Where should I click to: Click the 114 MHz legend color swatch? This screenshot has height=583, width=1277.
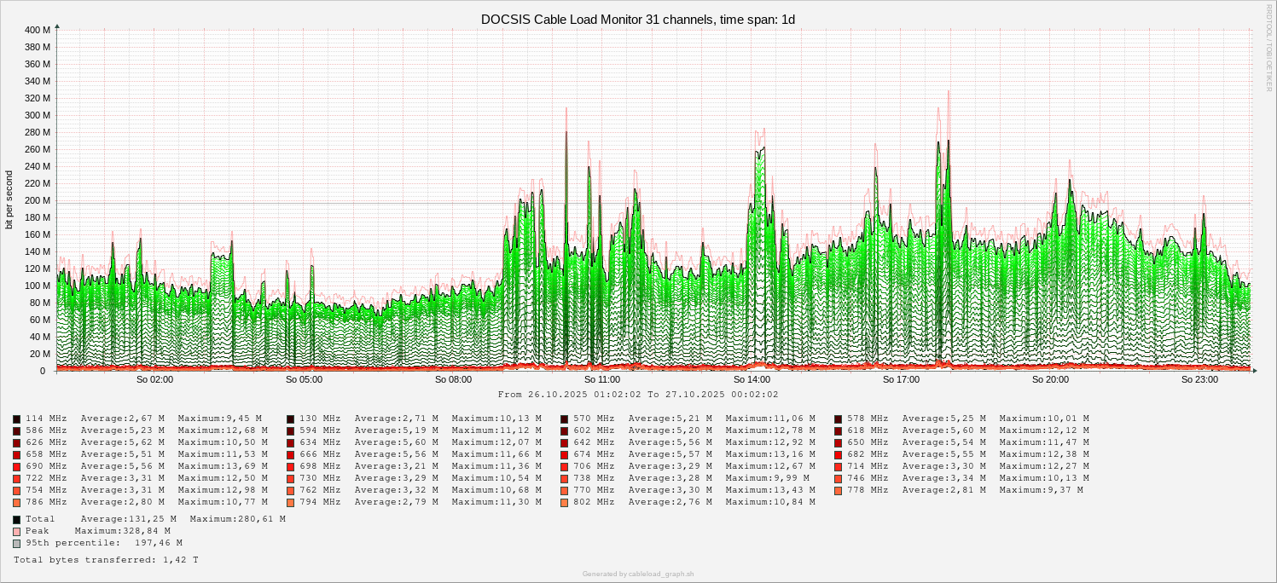[17, 418]
